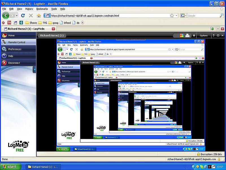Open the tab list dropdown on the main tab bar
The height and width of the screenshot is (170, 226).
click(218, 29)
